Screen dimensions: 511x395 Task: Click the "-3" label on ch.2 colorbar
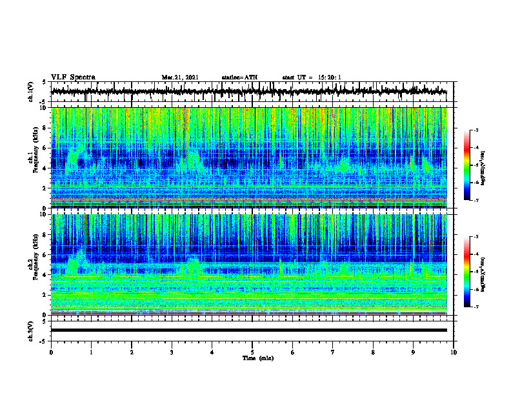[x=476, y=237]
